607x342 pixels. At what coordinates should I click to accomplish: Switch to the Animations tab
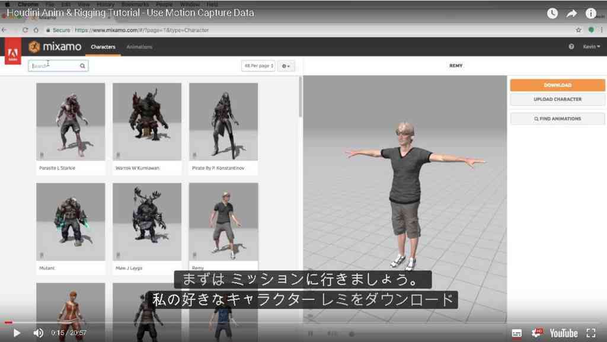pyautogui.click(x=139, y=47)
